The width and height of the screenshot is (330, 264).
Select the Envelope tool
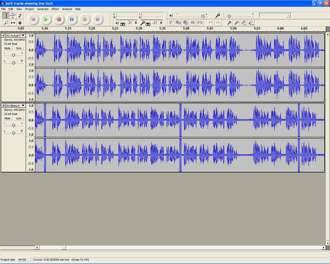click(13, 16)
